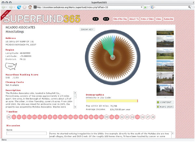The image size is (195, 142).
Task: Open the browser home page icon
Action: [x=30, y=7]
